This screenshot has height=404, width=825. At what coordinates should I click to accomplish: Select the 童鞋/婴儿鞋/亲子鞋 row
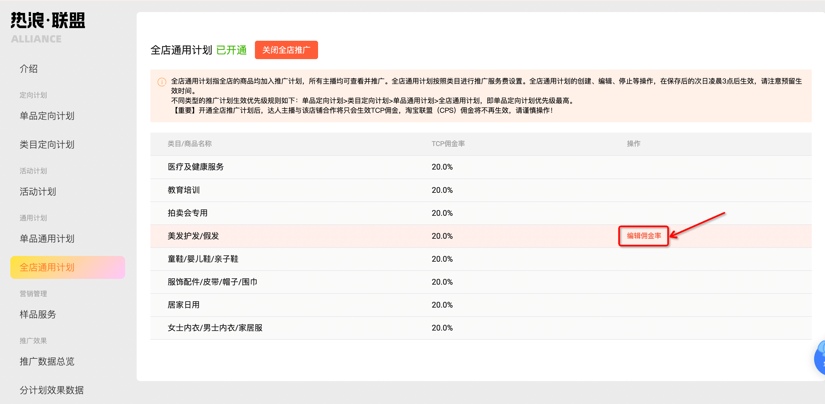tap(203, 259)
